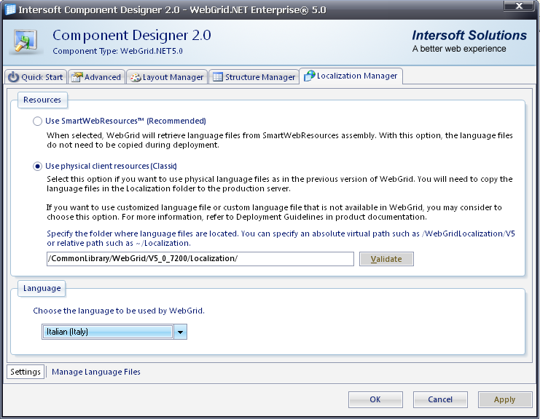The height and width of the screenshot is (419, 540).
Task: Open the Layout Manager tab
Action: tap(167, 76)
